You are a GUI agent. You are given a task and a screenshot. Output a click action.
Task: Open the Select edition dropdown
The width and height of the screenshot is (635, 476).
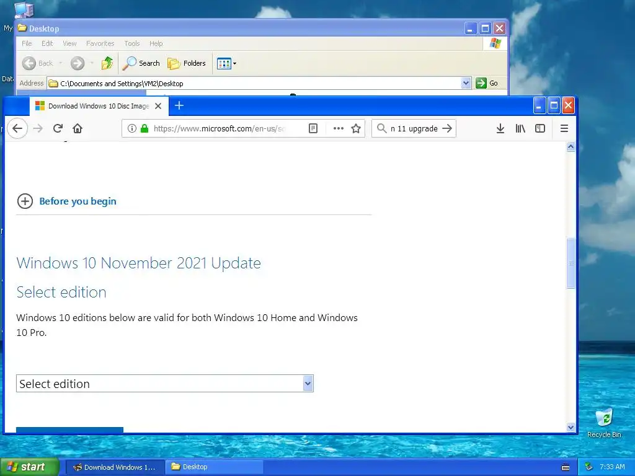165,383
